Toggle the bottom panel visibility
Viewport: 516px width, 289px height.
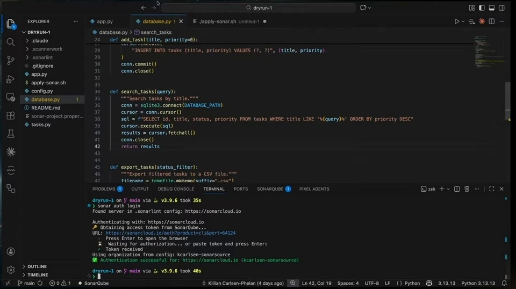491,8
